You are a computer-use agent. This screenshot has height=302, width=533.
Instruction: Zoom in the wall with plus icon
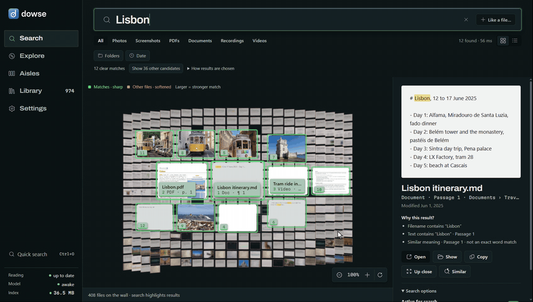[x=367, y=275]
